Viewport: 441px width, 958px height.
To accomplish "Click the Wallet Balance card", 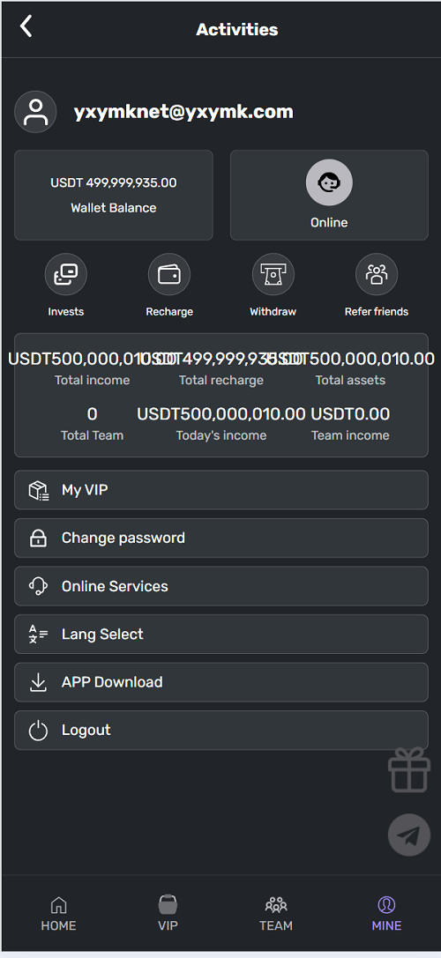I will click(x=114, y=195).
